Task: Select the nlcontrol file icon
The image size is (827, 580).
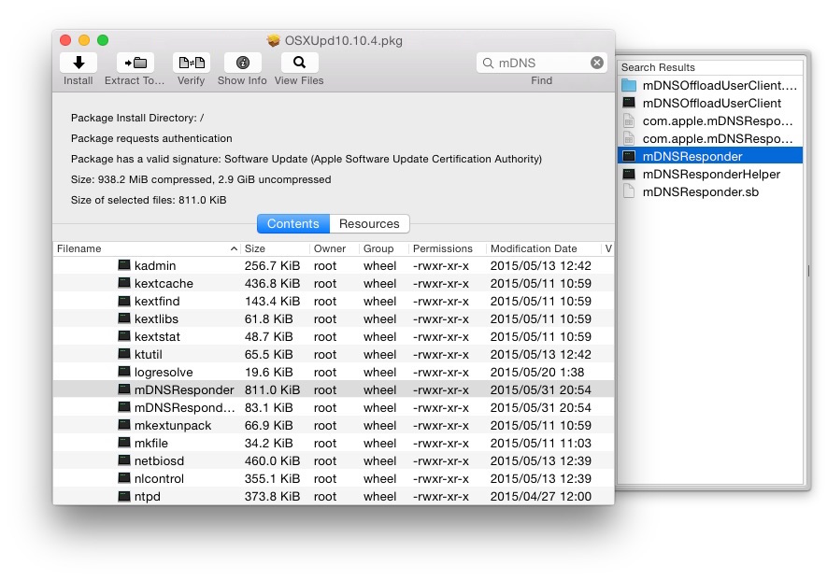Action: click(124, 478)
